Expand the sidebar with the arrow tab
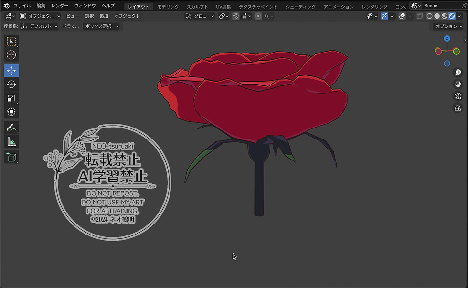This screenshot has width=468, height=288. click(465, 40)
